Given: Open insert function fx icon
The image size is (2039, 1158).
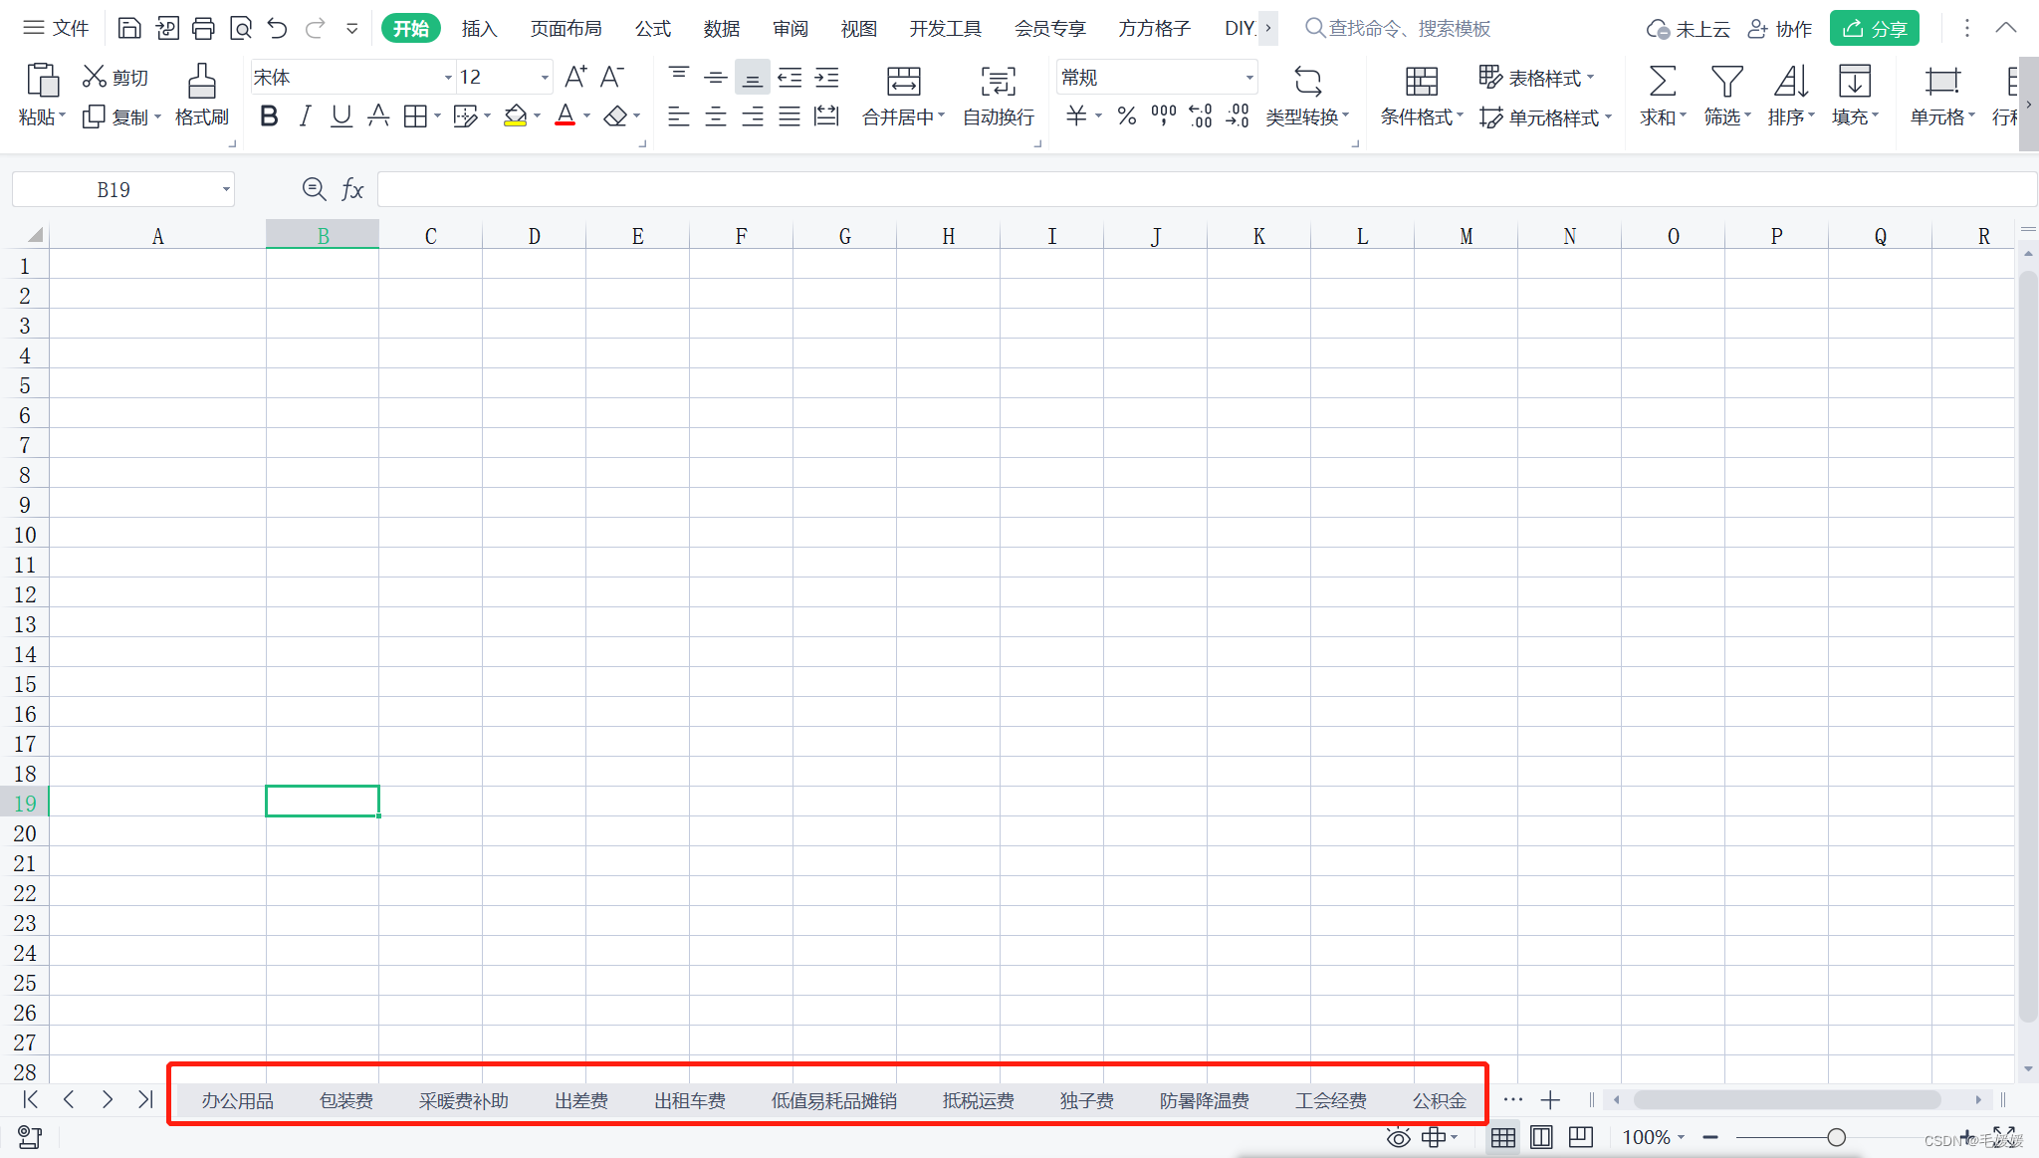Looking at the screenshot, I should 352,189.
